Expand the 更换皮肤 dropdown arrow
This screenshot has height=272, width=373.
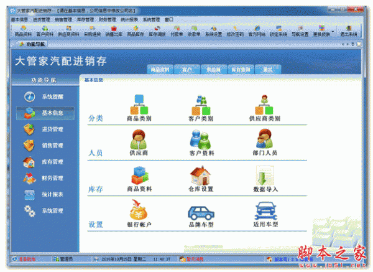333,32
